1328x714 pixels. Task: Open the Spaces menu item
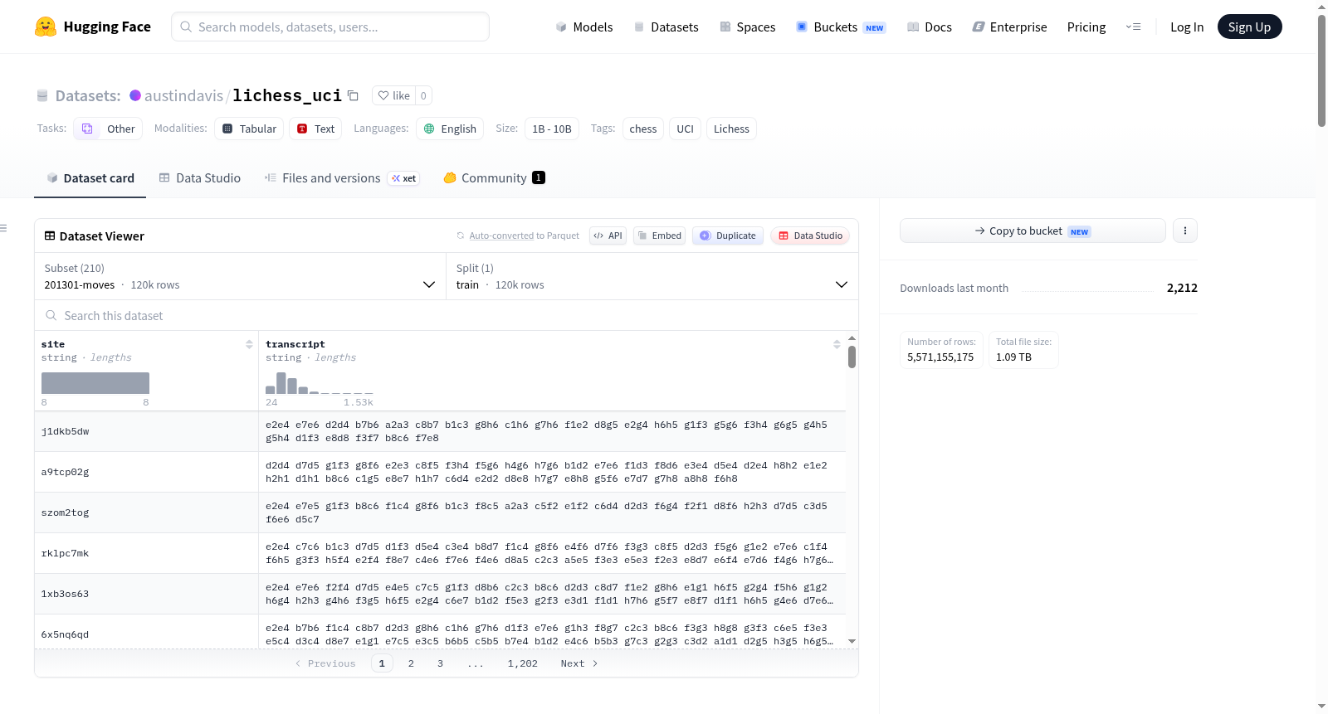[747, 27]
